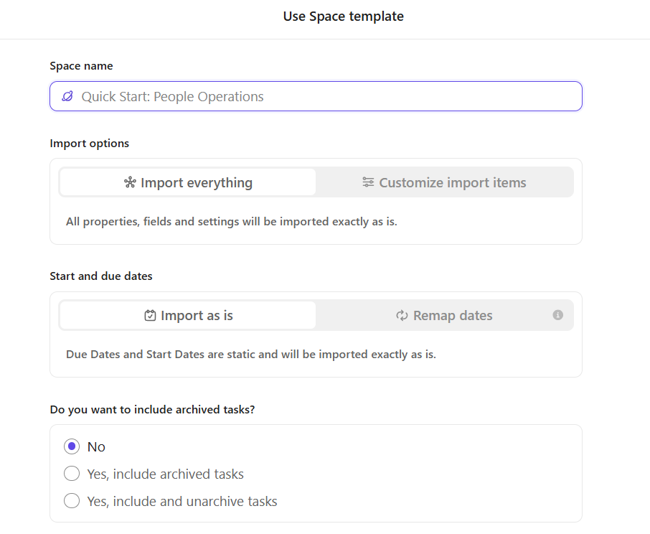650x534 pixels.
Task: Click the info icon next to Remap dates
Action: pos(559,314)
